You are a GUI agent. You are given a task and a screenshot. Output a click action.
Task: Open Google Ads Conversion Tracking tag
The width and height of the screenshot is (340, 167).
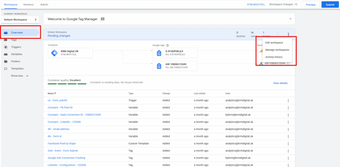click(x=66, y=158)
